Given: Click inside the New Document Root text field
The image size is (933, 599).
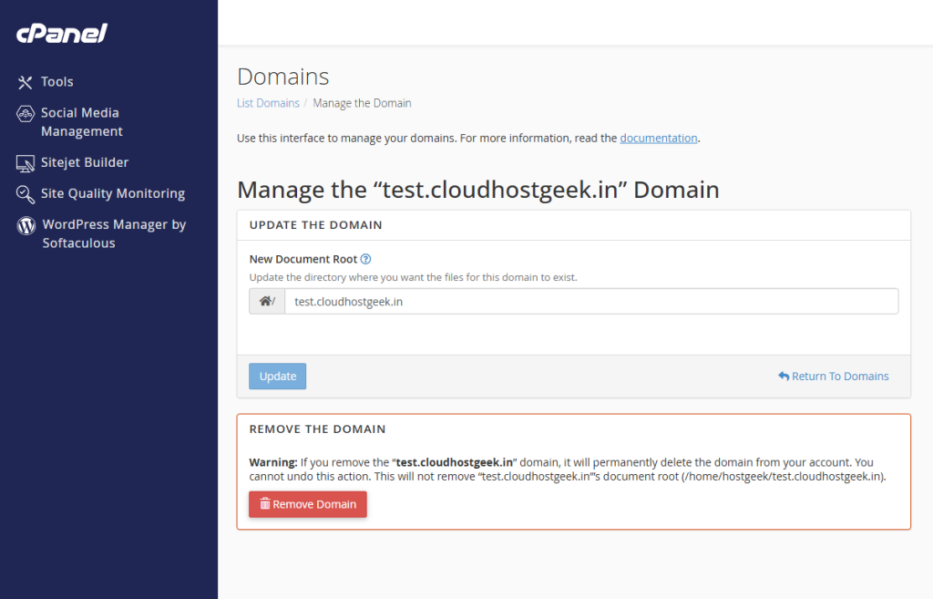Looking at the screenshot, I should (592, 301).
